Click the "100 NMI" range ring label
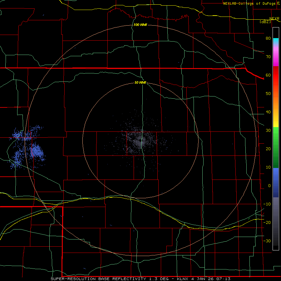This screenshot has width=281, height=281. point(140,25)
